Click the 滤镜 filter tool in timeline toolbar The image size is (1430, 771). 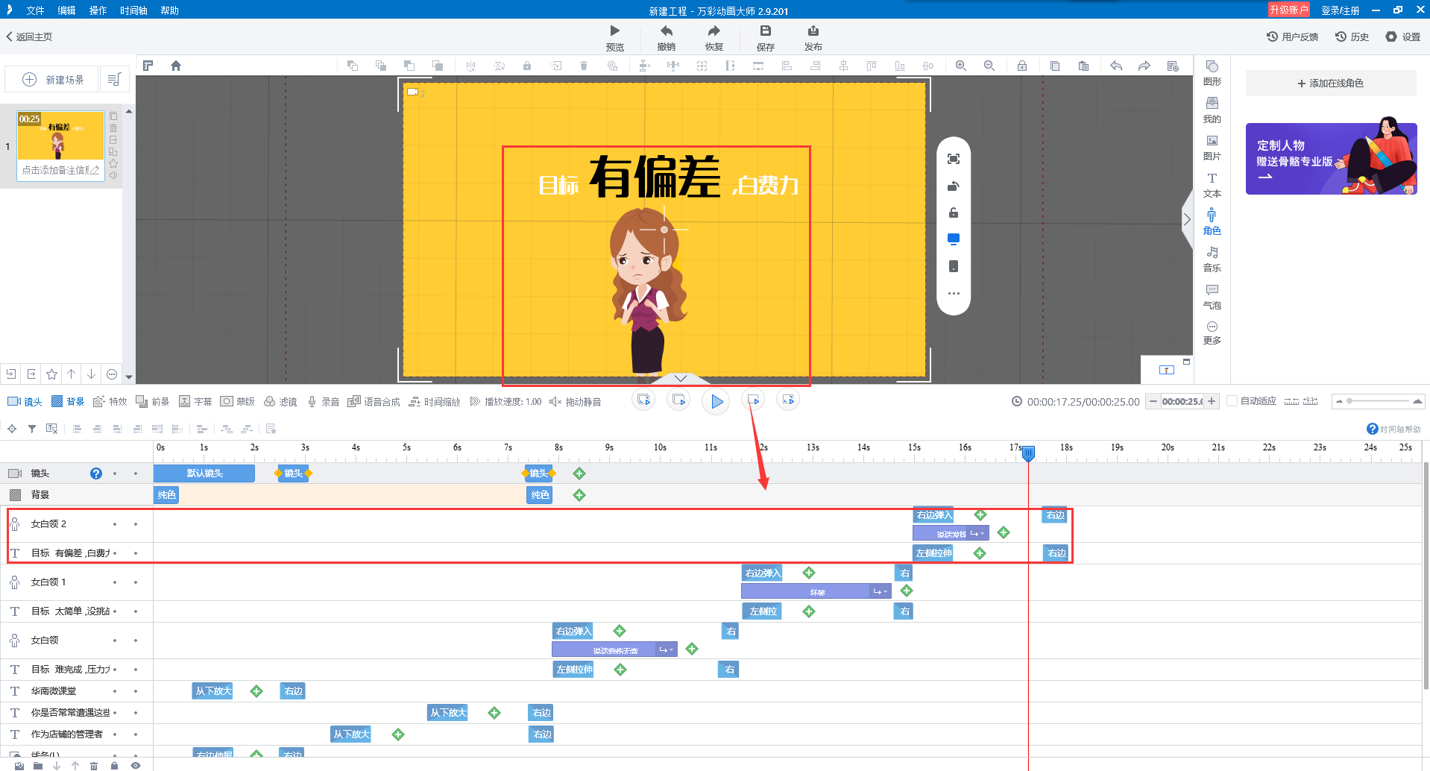[280, 402]
